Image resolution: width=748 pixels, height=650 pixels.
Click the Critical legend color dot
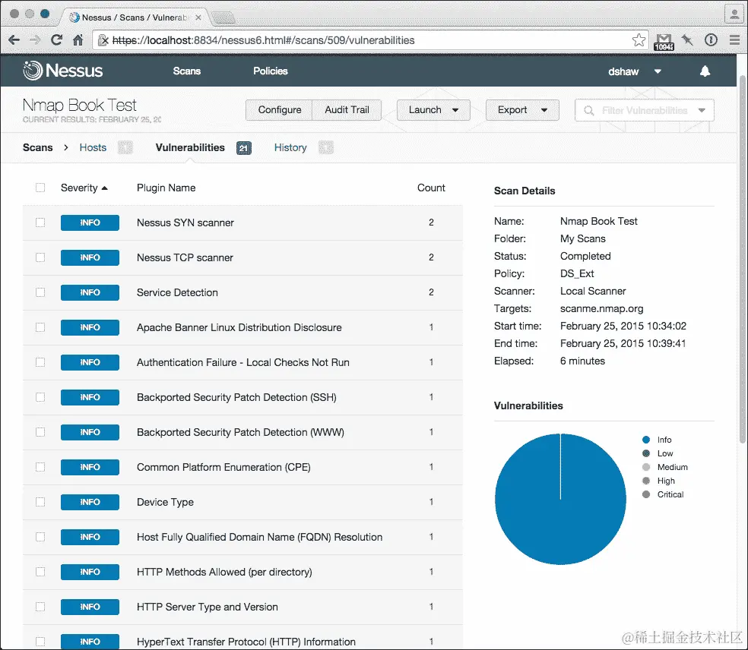coord(646,494)
